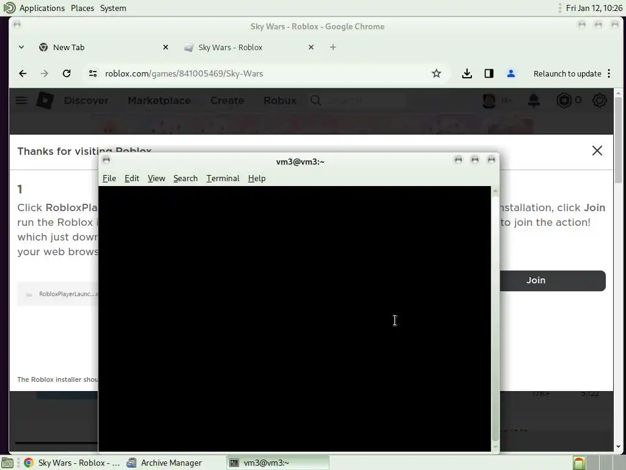This screenshot has width=626, height=470.
Task: Open Robux in Roblox navigation
Action: (x=280, y=100)
